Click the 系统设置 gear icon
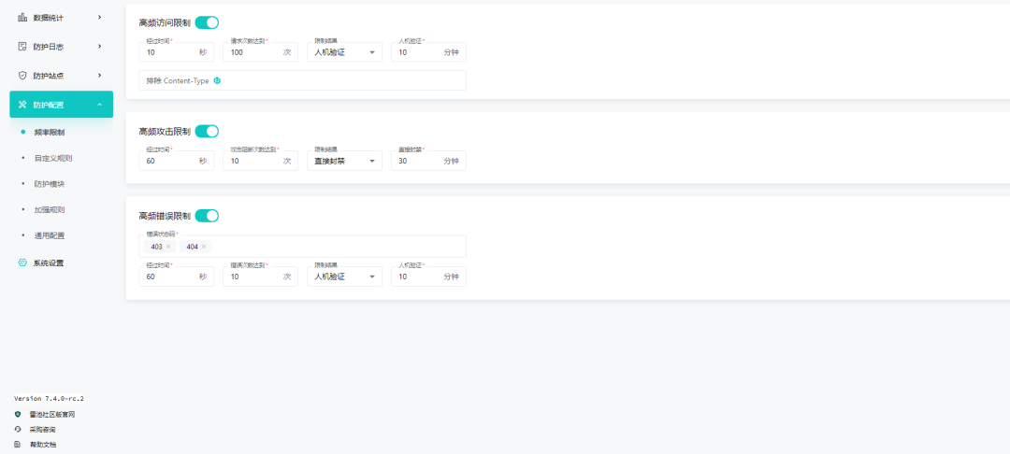This screenshot has height=454, width=1010. tap(22, 262)
